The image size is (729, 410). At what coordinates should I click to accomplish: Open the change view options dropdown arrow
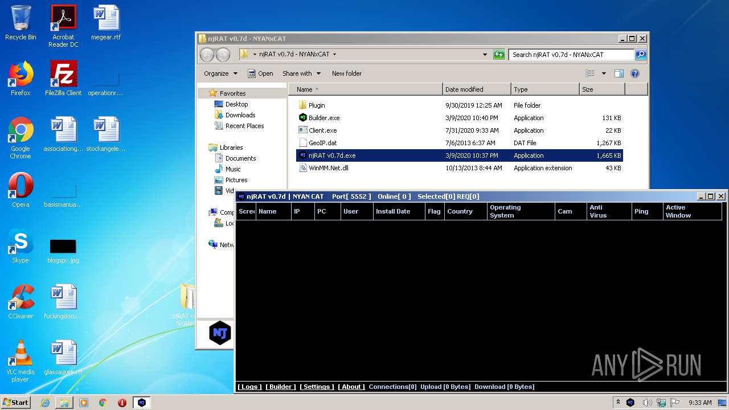604,73
